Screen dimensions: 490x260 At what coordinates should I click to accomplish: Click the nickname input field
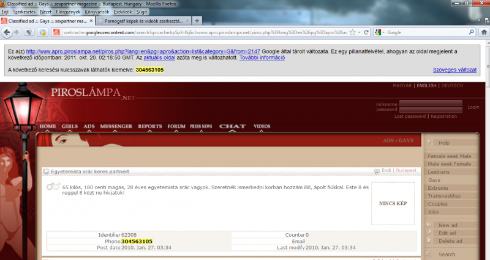(x=431, y=104)
